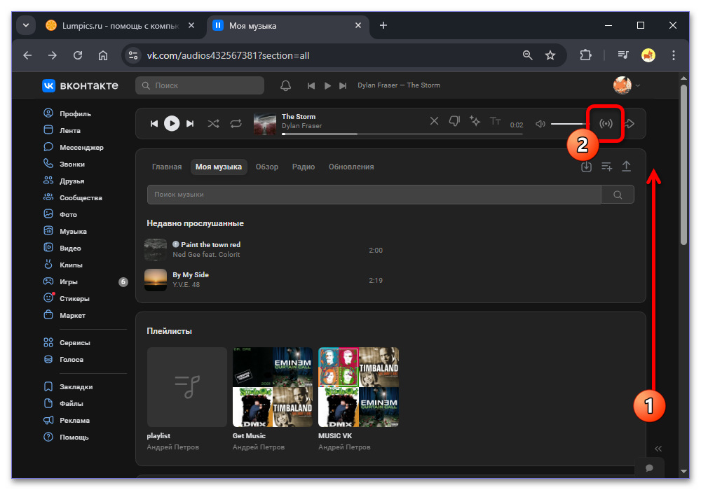Open the playlist named playlist
Viewport: 701px width, 490px height.
tap(187, 387)
